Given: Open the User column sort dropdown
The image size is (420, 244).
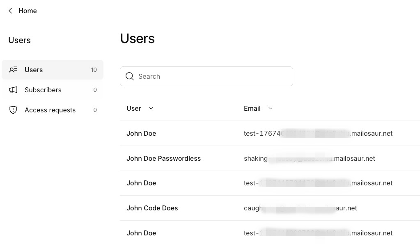Looking at the screenshot, I should tap(151, 108).
